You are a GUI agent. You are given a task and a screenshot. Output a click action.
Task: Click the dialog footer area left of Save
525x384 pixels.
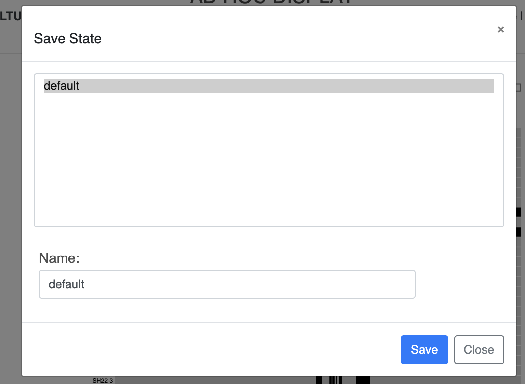(211, 349)
